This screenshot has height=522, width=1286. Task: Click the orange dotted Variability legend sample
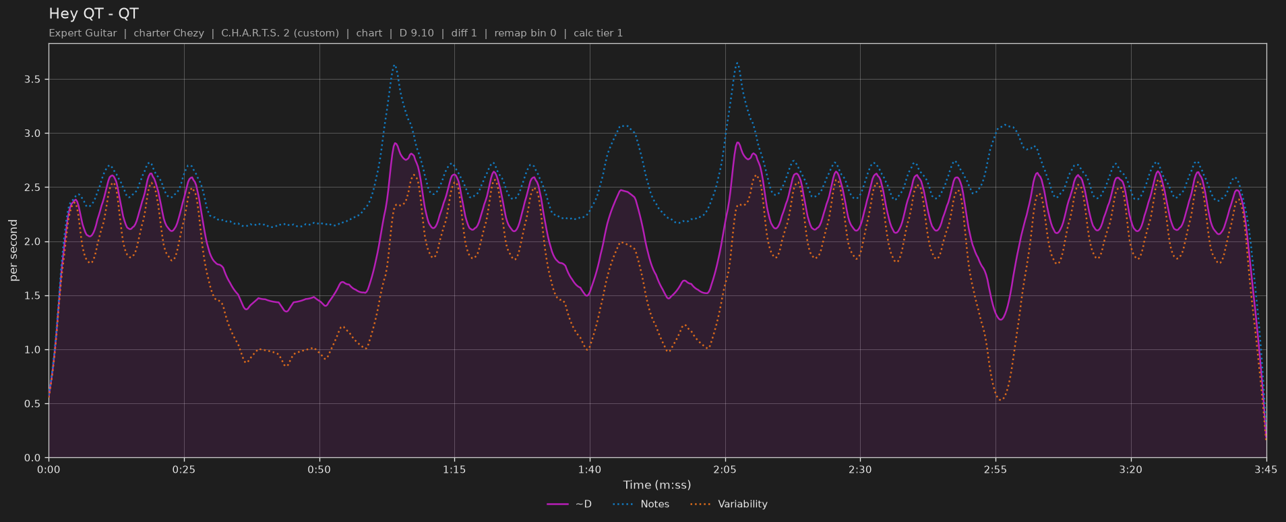tap(700, 504)
